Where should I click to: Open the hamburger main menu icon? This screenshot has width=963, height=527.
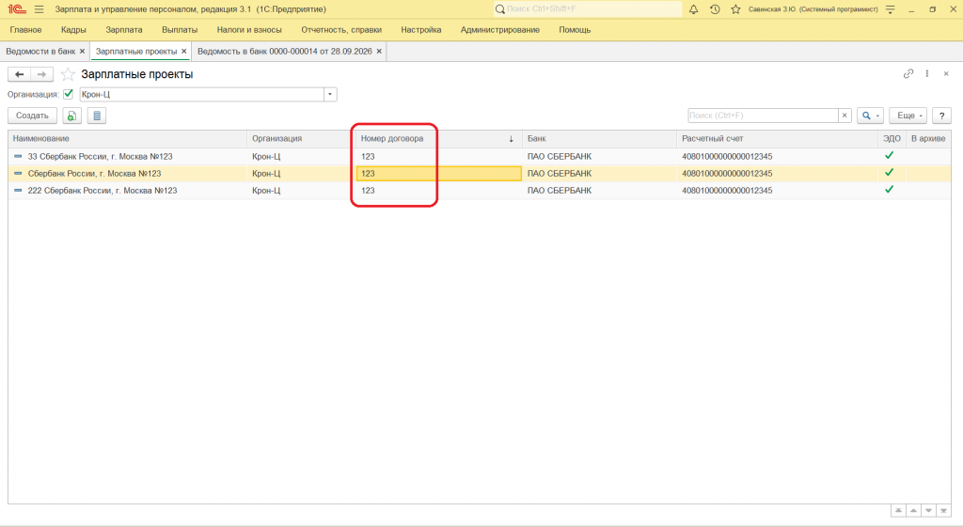pos(39,9)
